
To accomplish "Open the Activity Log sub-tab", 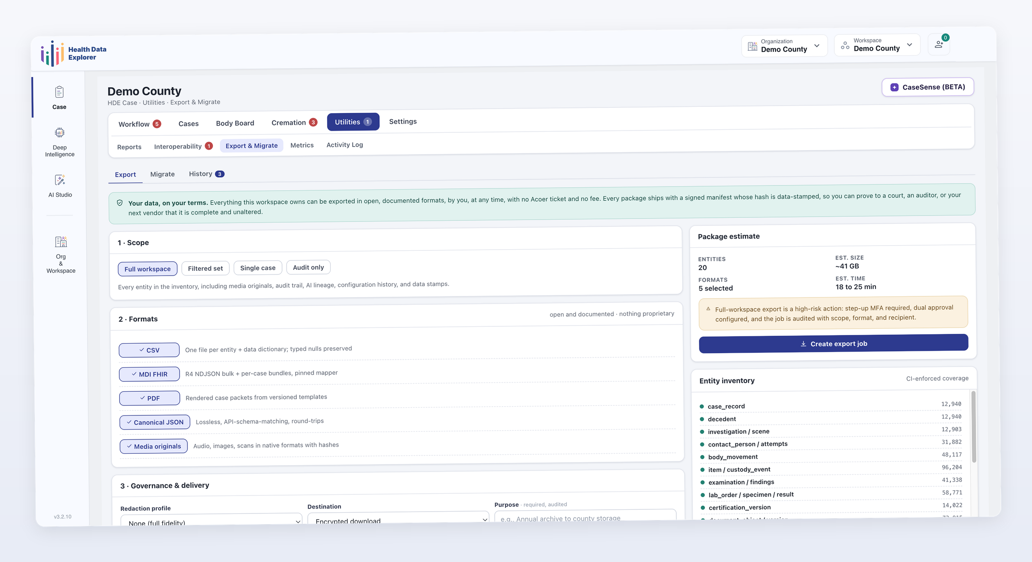I will [x=344, y=145].
